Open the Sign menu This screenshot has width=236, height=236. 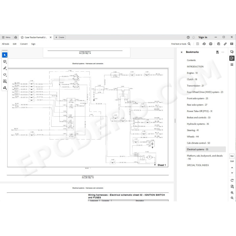pyautogui.click(x=33, y=44)
